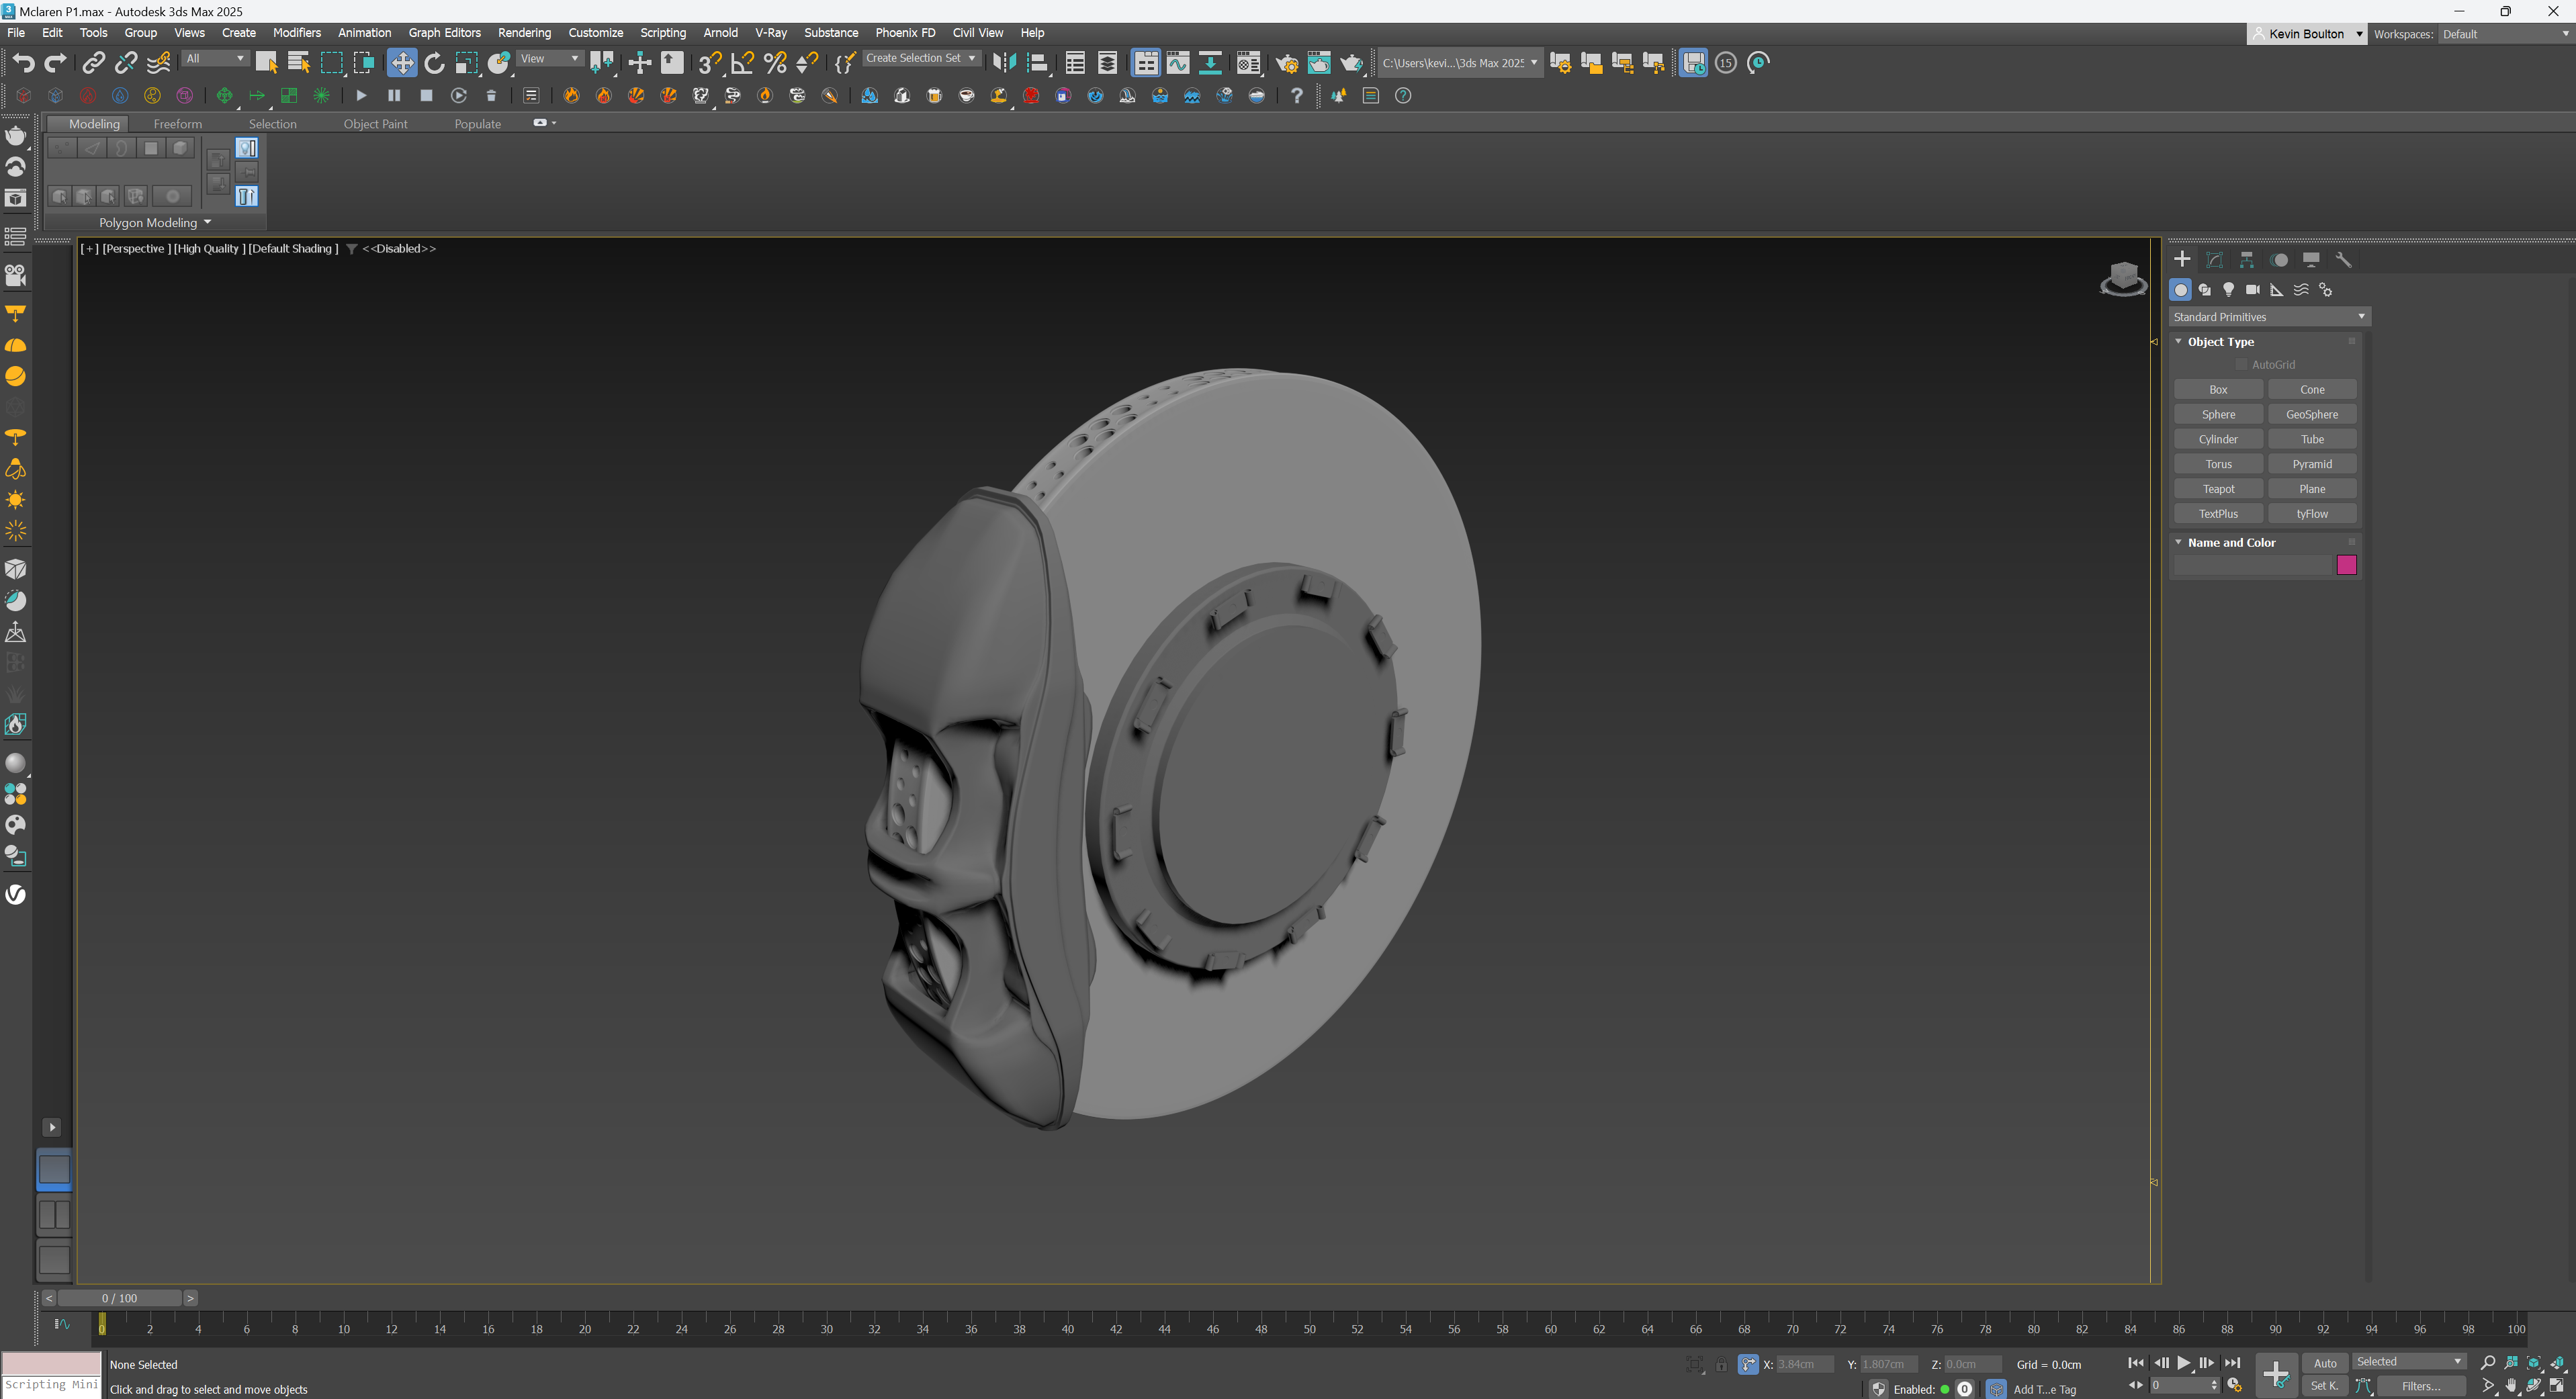Click the Mirror tool icon
This screenshot has height=1399, width=2576.
point(1004,63)
